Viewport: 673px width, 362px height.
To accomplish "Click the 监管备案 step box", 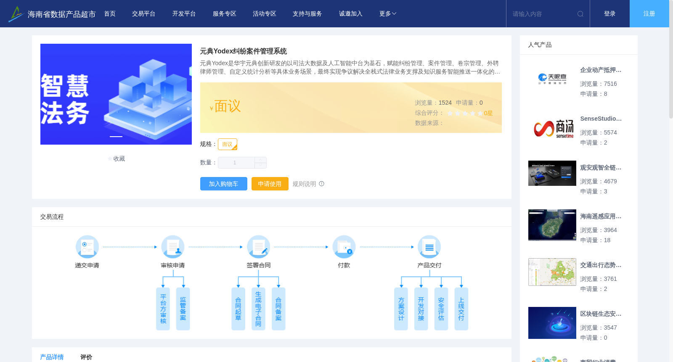I will pyautogui.click(x=183, y=309).
